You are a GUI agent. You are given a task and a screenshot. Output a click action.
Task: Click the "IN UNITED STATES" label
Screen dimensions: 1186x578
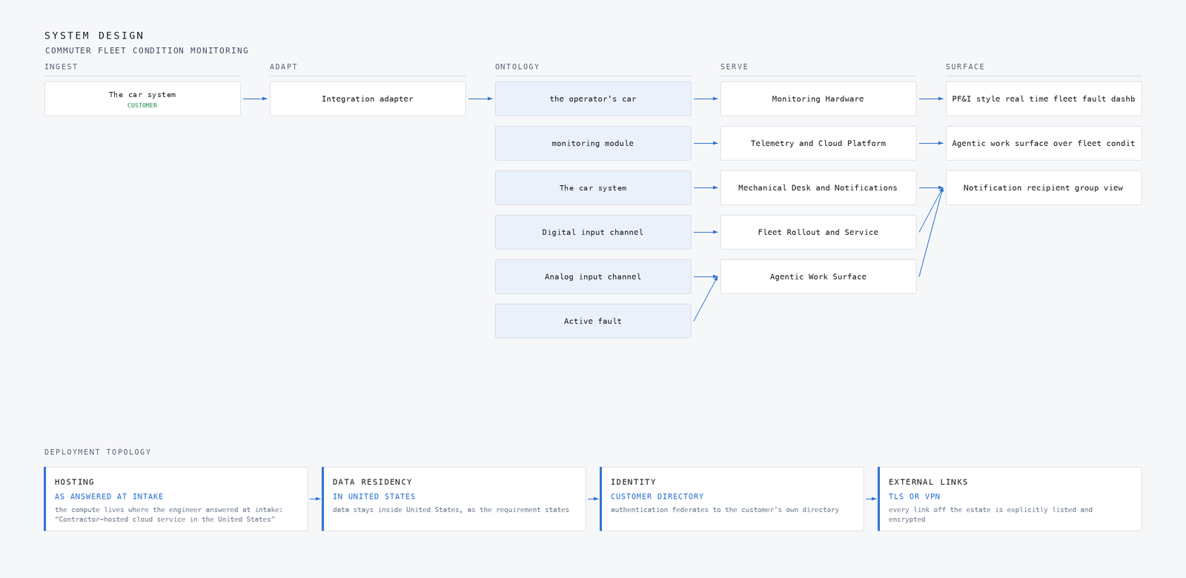pos(374,496)
